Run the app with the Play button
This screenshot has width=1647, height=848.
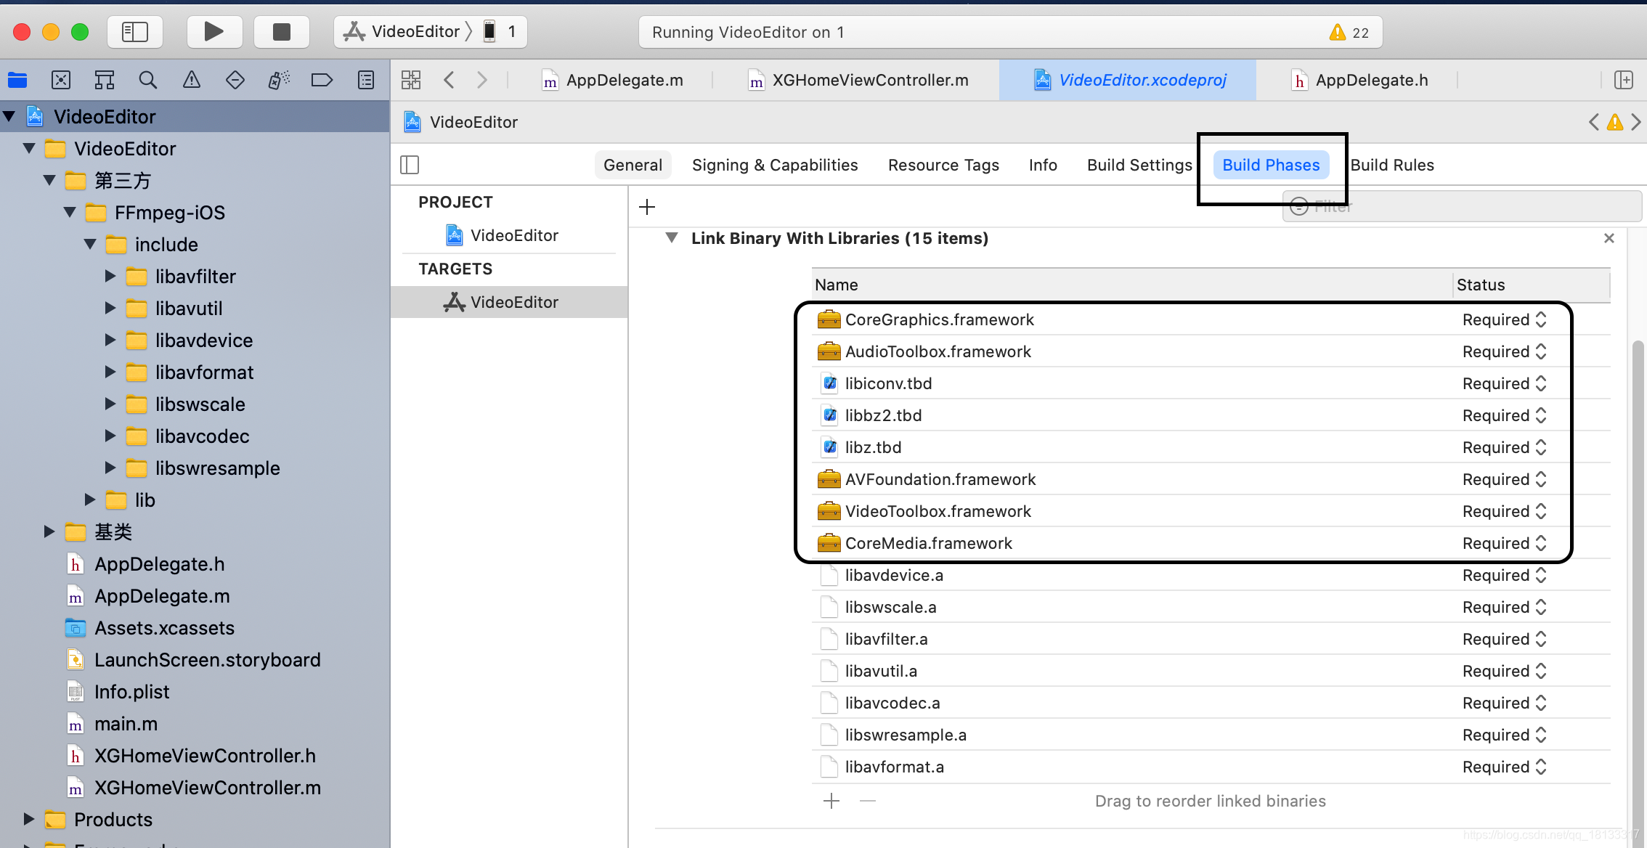[214, 32]
